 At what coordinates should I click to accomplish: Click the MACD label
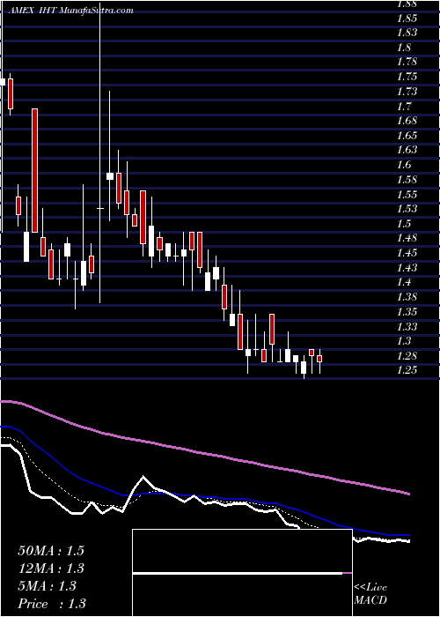(x=370, y=601)
